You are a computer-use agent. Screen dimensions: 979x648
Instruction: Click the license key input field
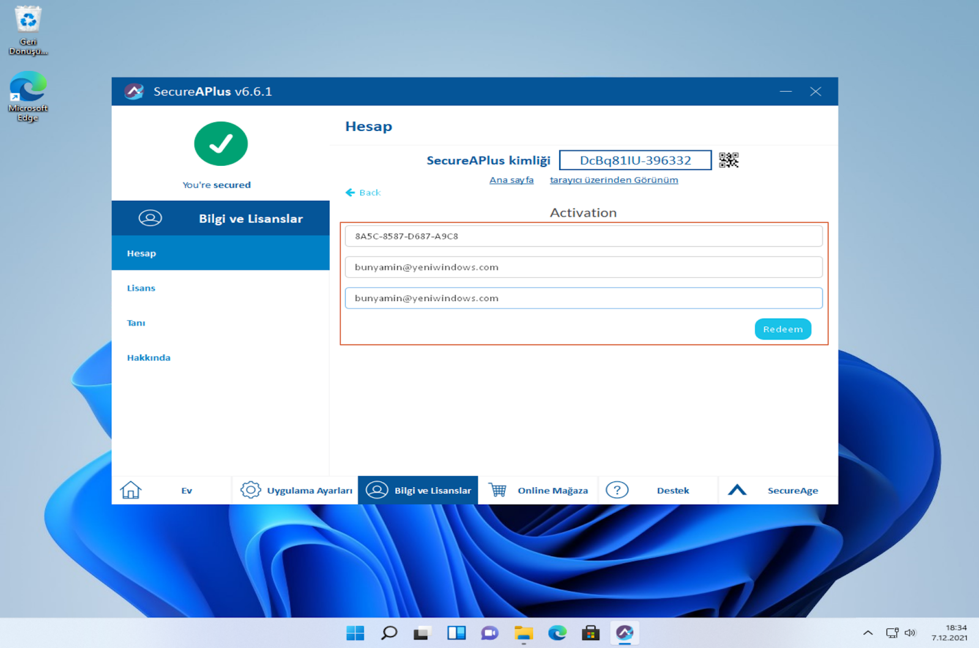(583, 236)
